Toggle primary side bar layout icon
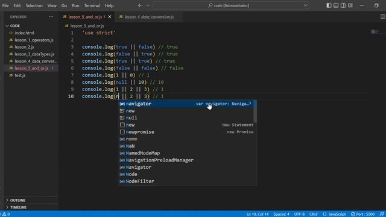Image resolution: width=386 pixels, height=217 pixels. (x=329, y=5)
